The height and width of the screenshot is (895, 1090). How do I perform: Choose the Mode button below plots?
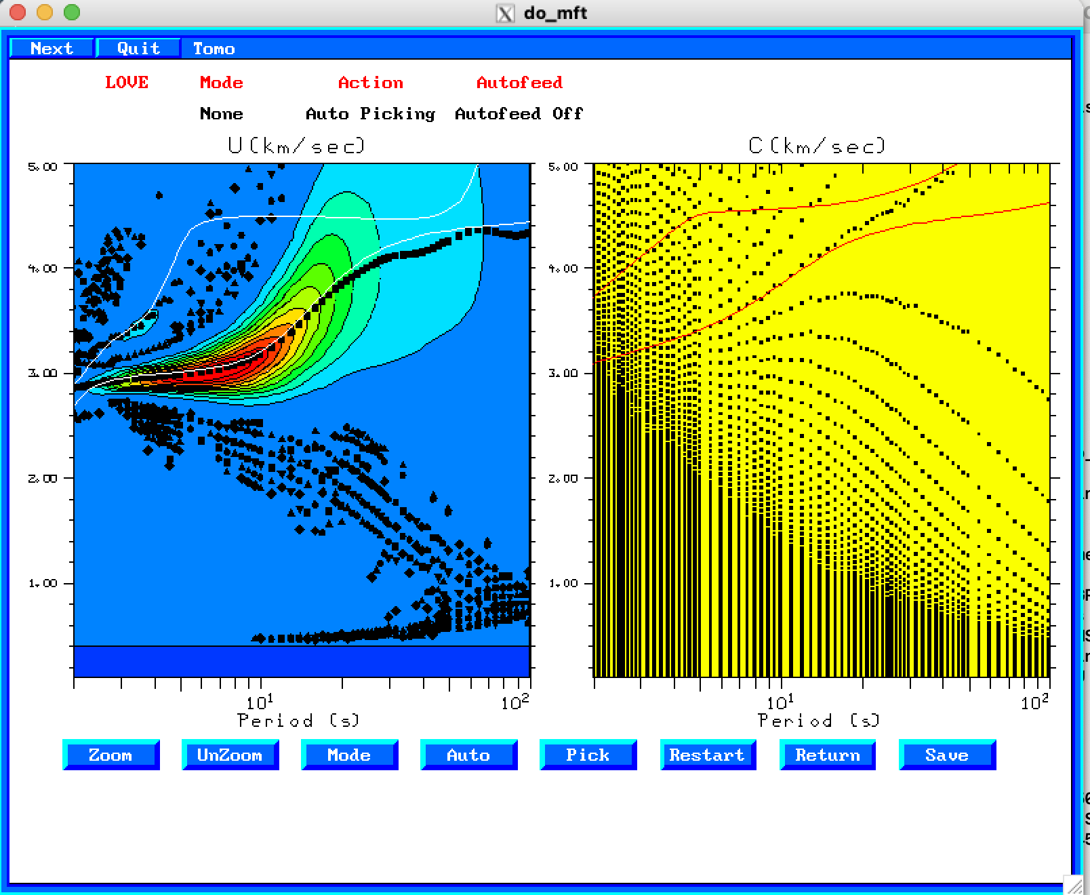349,755
